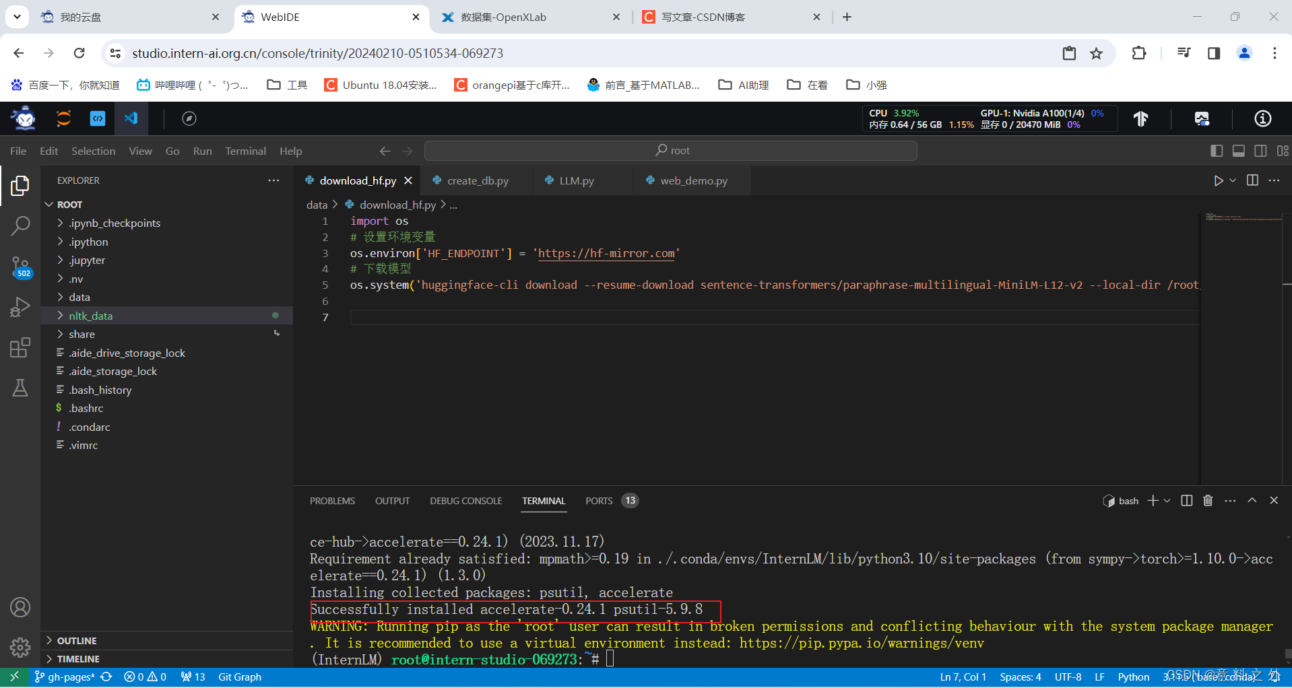
Task: Open Git Graph from status bar
Action: tap(240, 677)
